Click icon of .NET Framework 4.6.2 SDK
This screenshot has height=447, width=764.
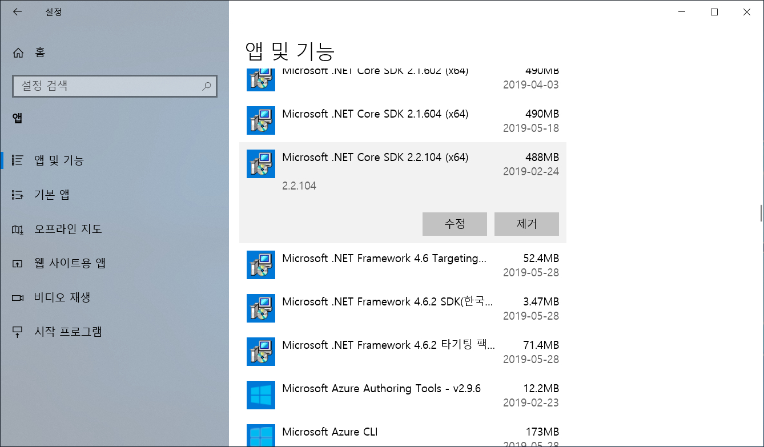(261, 308)
